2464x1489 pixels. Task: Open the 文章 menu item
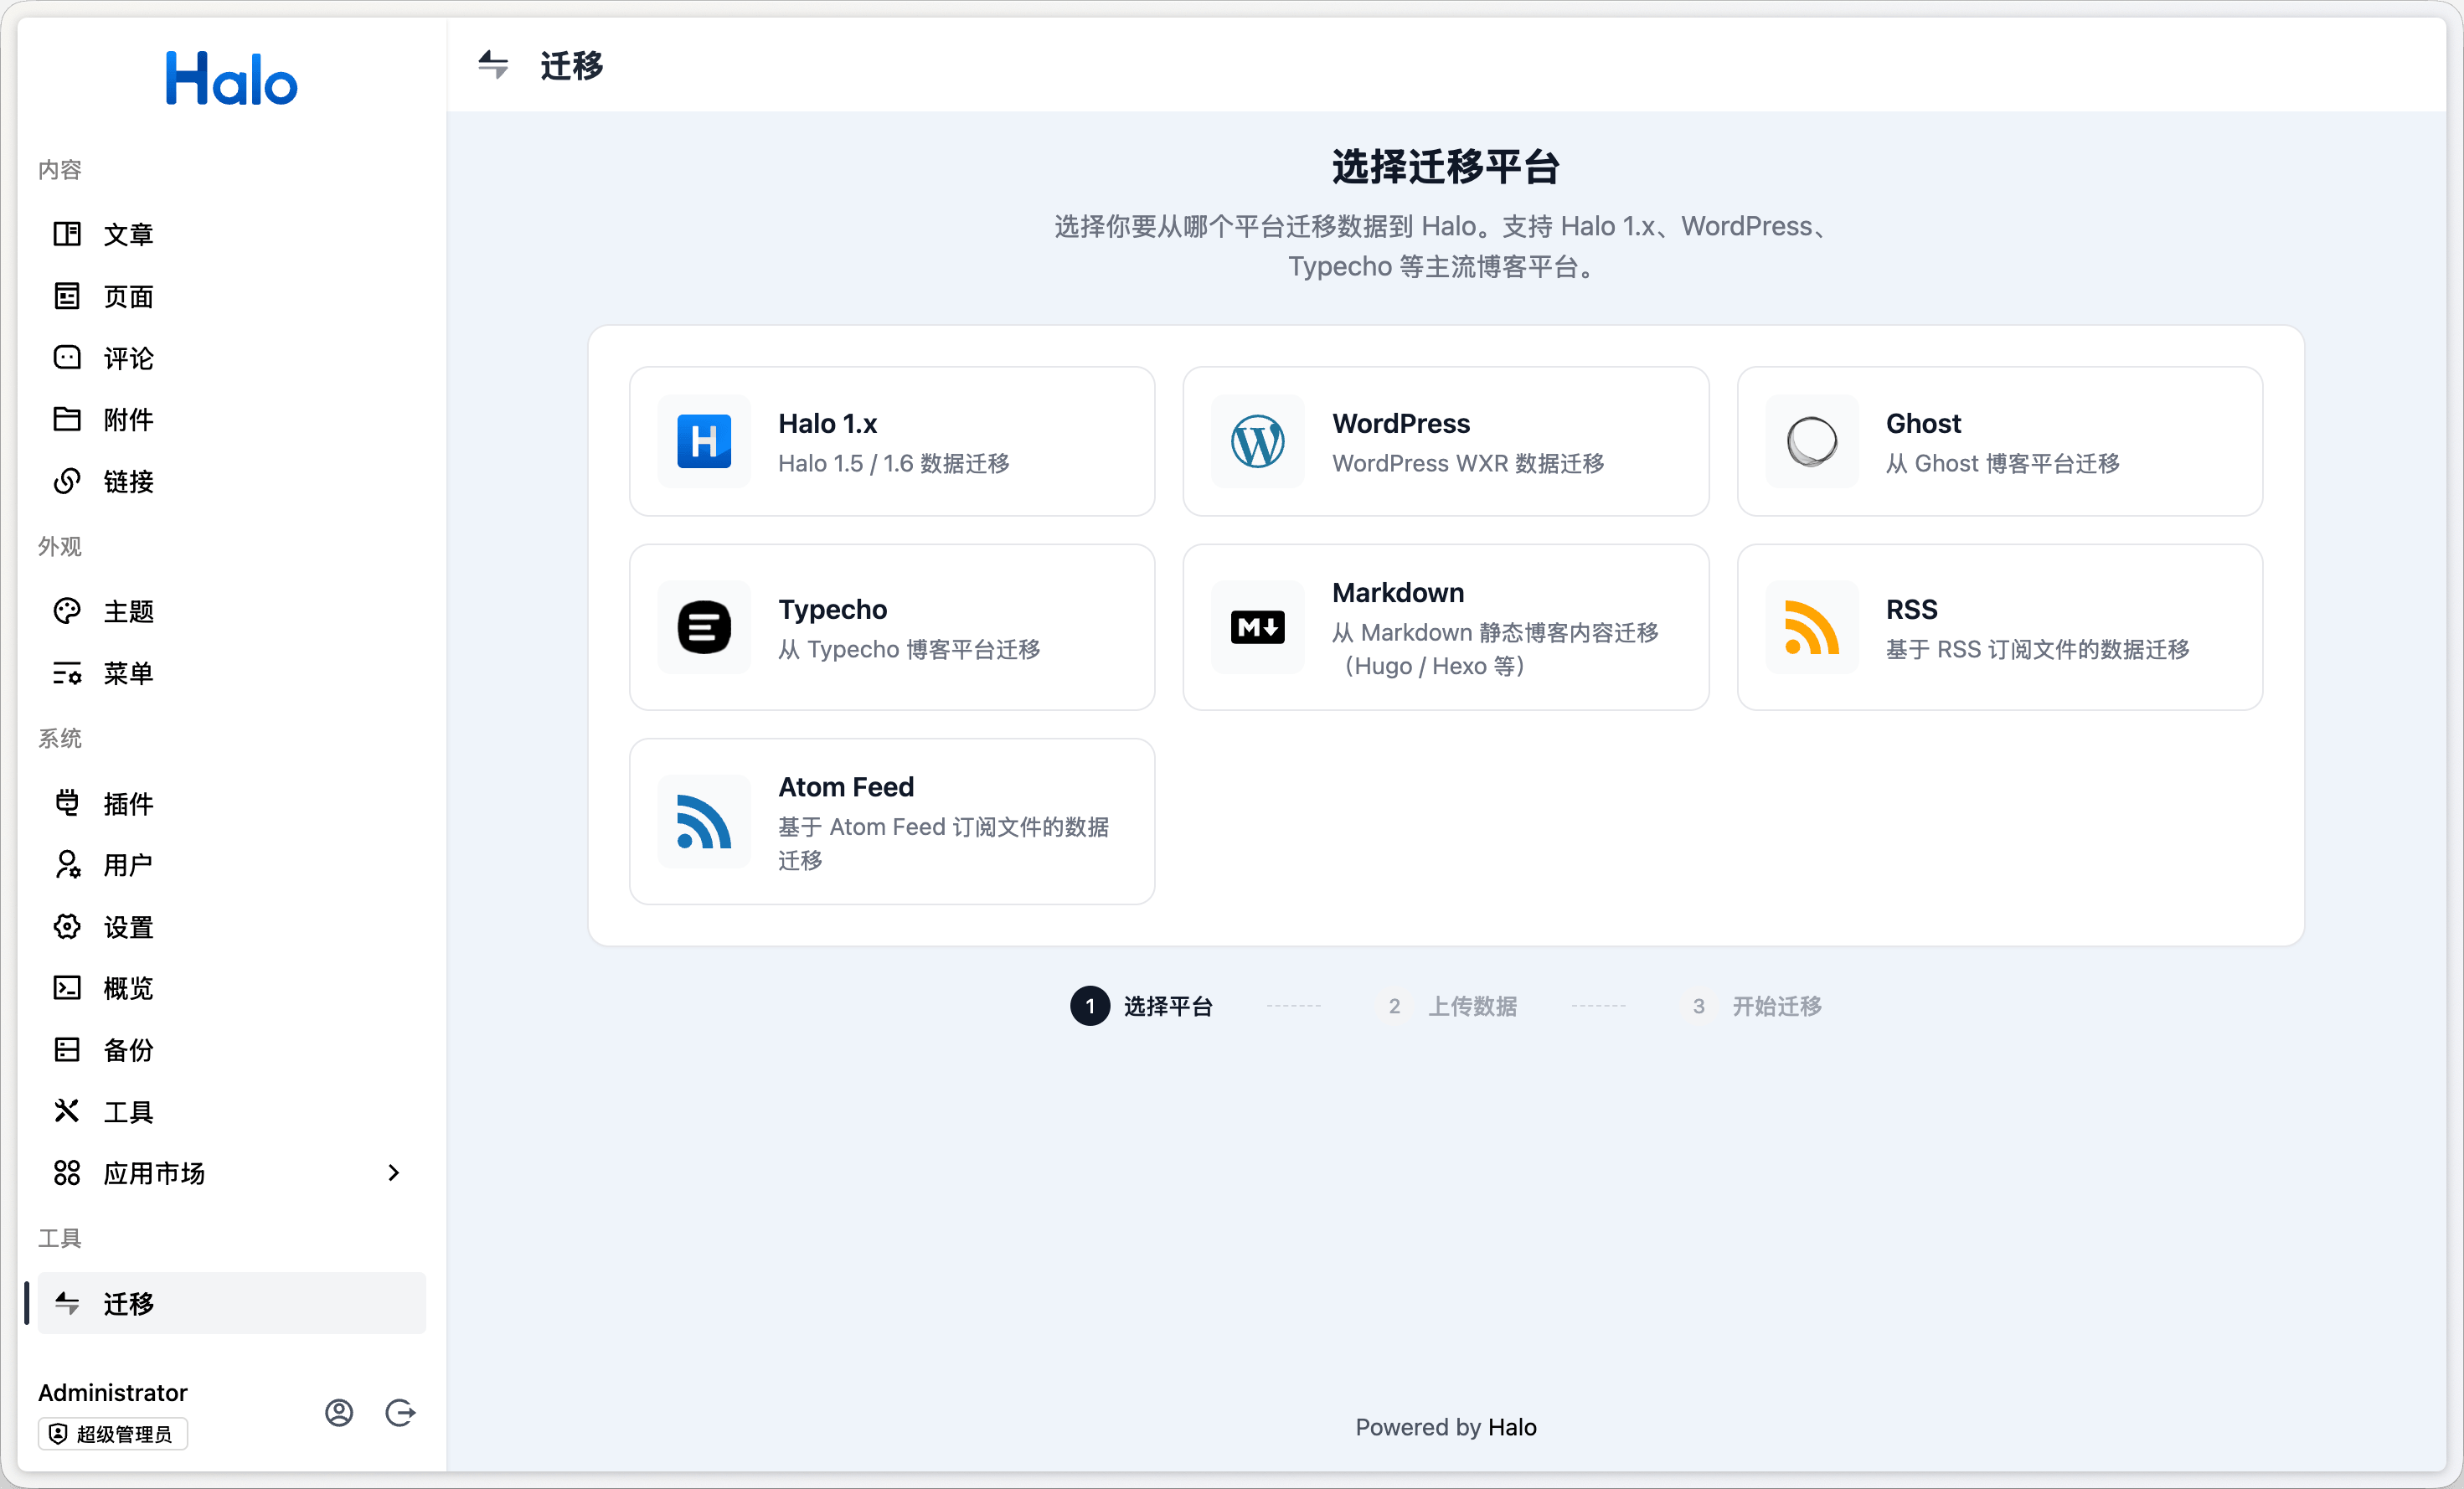tap(128, 234)
